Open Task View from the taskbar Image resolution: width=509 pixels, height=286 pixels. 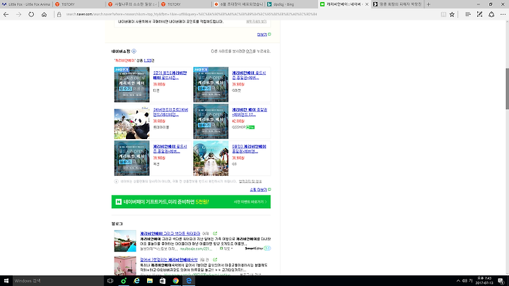(110, 281)
